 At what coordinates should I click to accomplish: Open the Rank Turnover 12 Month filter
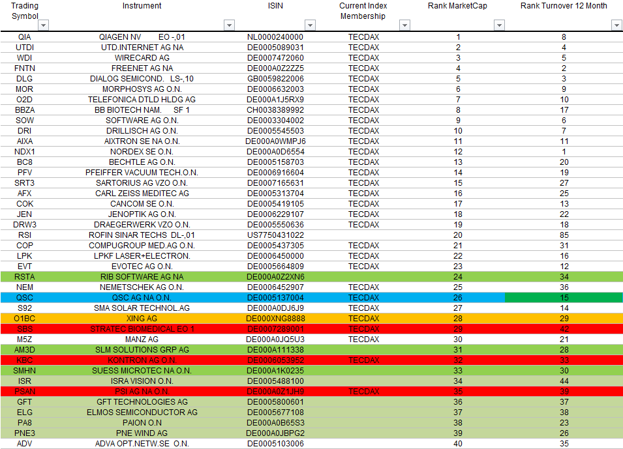[x=616, y=25]
